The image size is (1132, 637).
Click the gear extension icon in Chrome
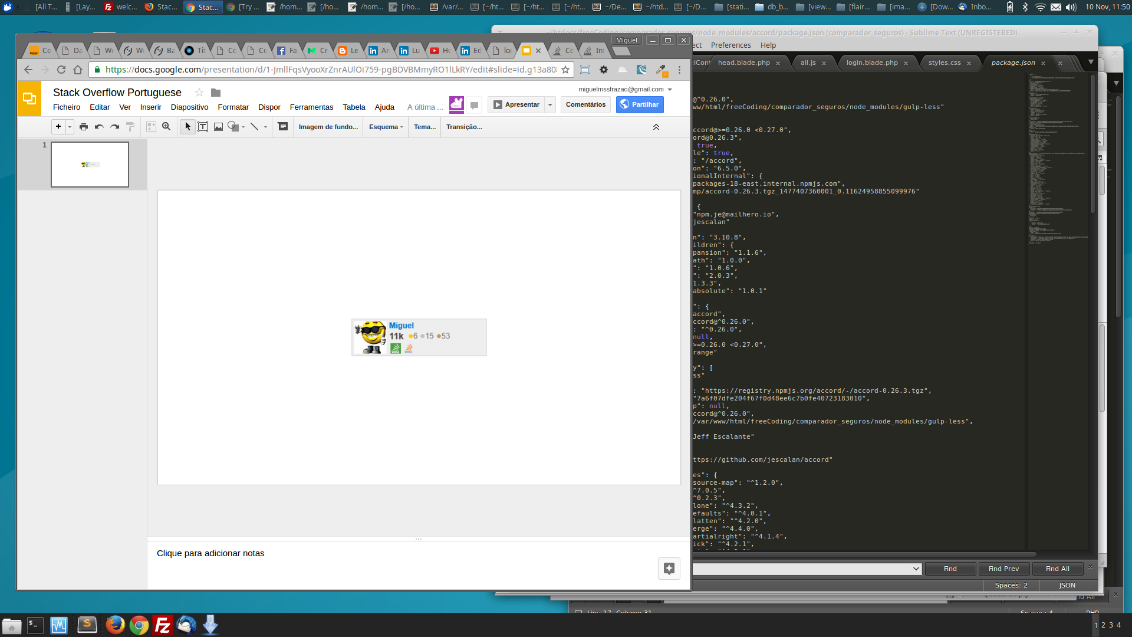(604, 70)
